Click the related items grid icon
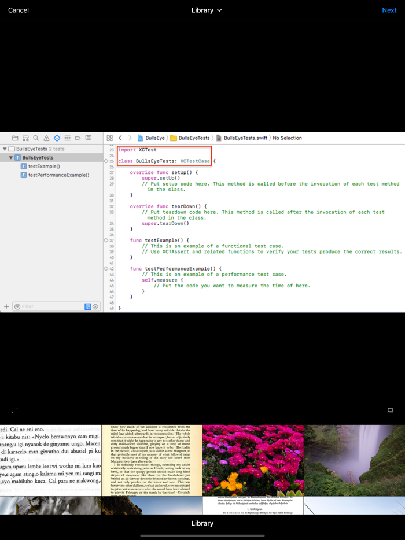This screenshot has height=540, width=405. 109,138
